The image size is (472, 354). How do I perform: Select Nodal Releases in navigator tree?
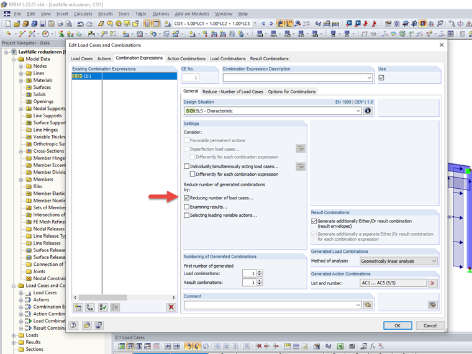(49, 229)
